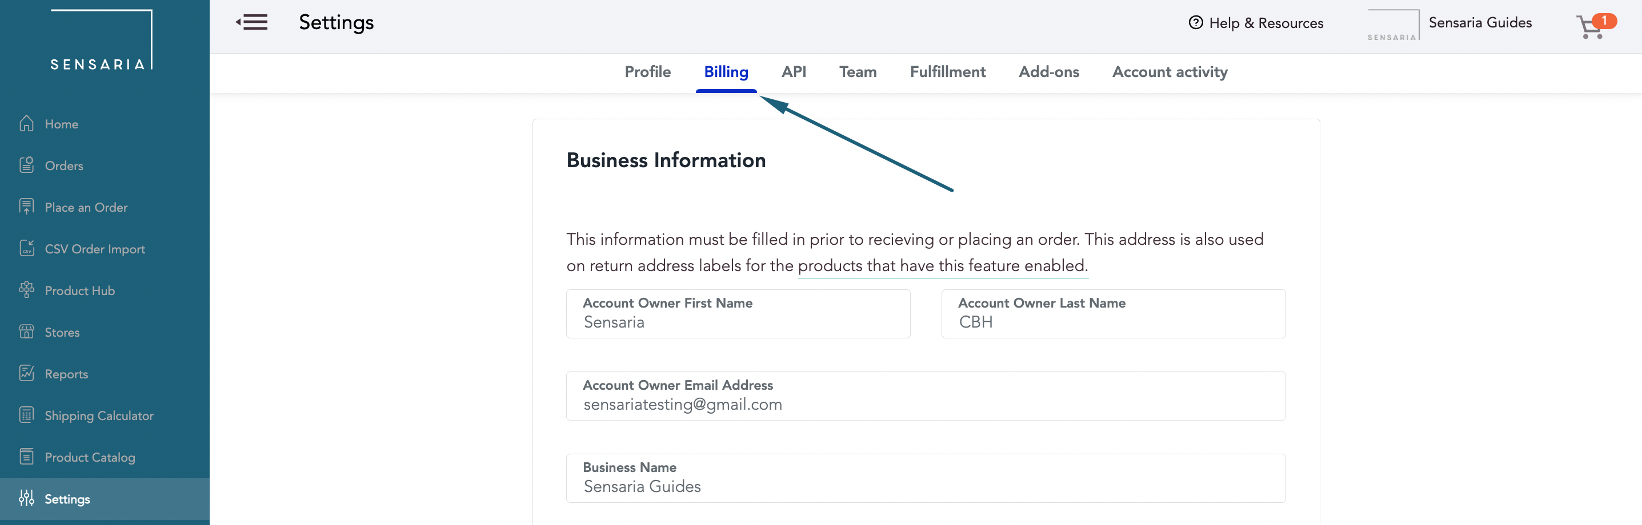Screen dimensions: 1642x525
Task: Follow the products with this feature enabled link
Action: click(x=943, y=265)
